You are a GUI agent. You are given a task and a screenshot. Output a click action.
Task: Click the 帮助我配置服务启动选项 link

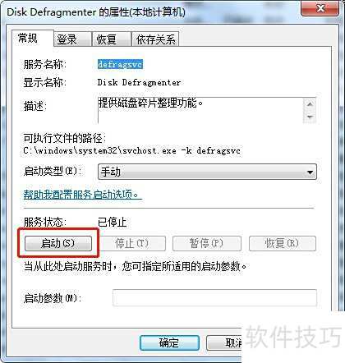click(82, 195)
